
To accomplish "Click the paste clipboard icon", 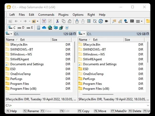I will 69,21.
